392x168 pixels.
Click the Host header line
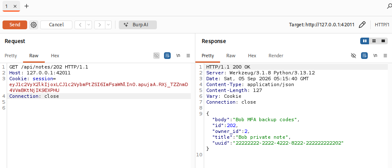point(40,73)
